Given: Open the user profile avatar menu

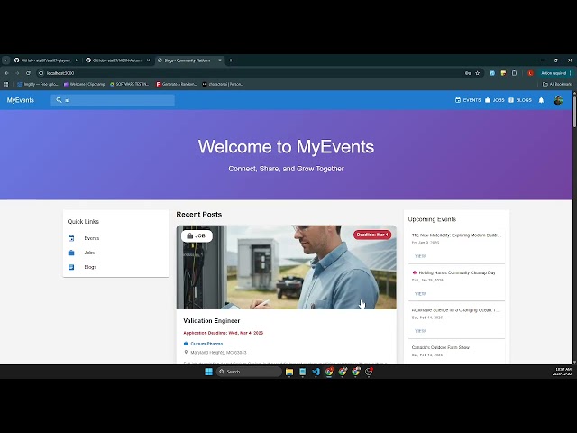Looking at the screenshot, I should [558, 100].
